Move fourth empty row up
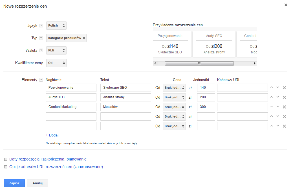The width and height of the screenshot is (293, 191). click(272, 116)
